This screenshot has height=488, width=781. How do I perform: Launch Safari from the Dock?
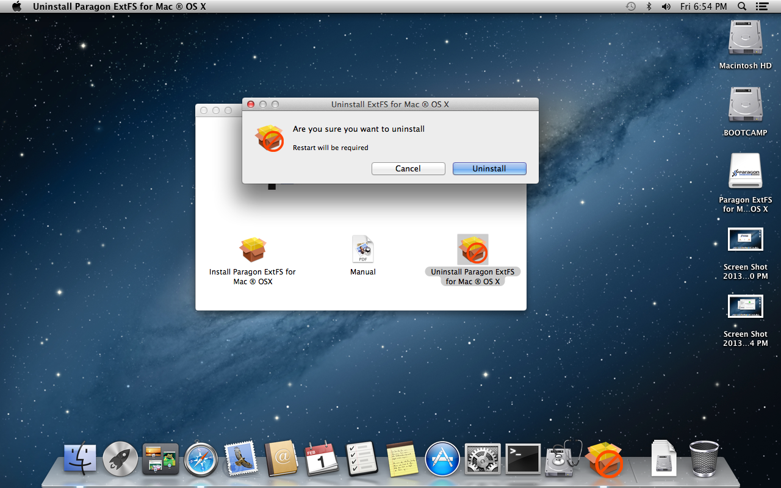201,459
